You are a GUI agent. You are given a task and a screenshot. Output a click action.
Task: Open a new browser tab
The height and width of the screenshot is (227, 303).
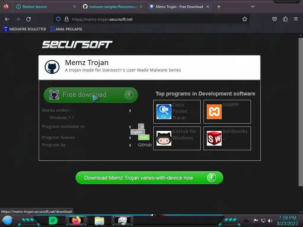point(219,7)
